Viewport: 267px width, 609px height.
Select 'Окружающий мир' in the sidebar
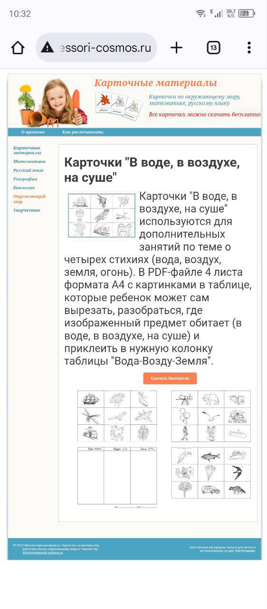29,199
